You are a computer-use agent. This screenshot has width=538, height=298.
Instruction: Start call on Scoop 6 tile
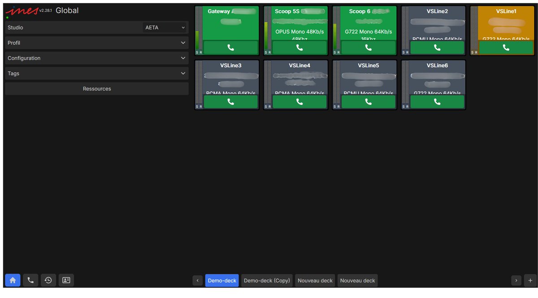pyautogui.click(x=368, y=48)
